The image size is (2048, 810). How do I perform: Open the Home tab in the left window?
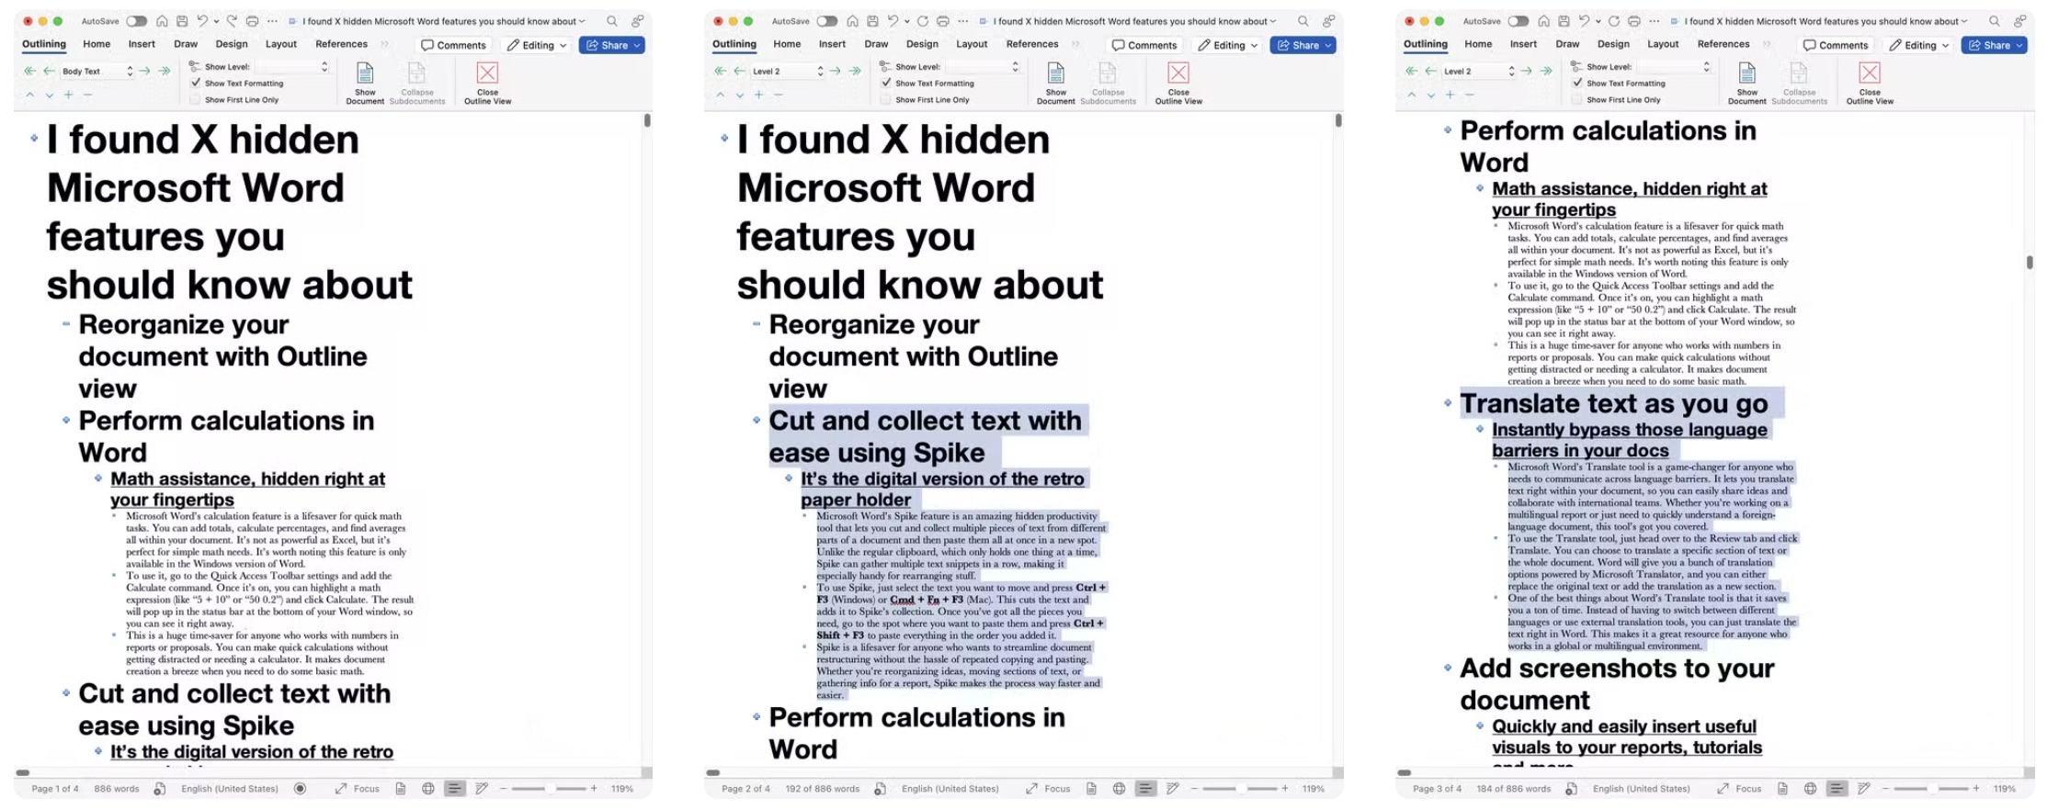(x=97, y=44)
